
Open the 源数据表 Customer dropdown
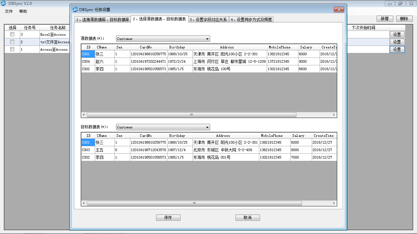point(208,39)
